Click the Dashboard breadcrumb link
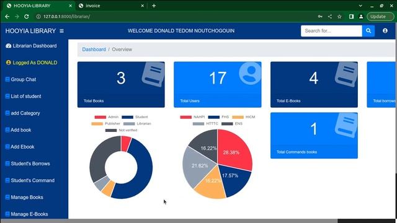The width and height of the screenshot is (397, 223). pos(94,50)
